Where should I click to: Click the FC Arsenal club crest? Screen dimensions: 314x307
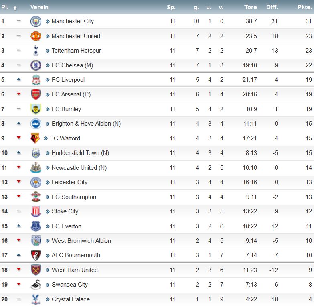point(36,94)
